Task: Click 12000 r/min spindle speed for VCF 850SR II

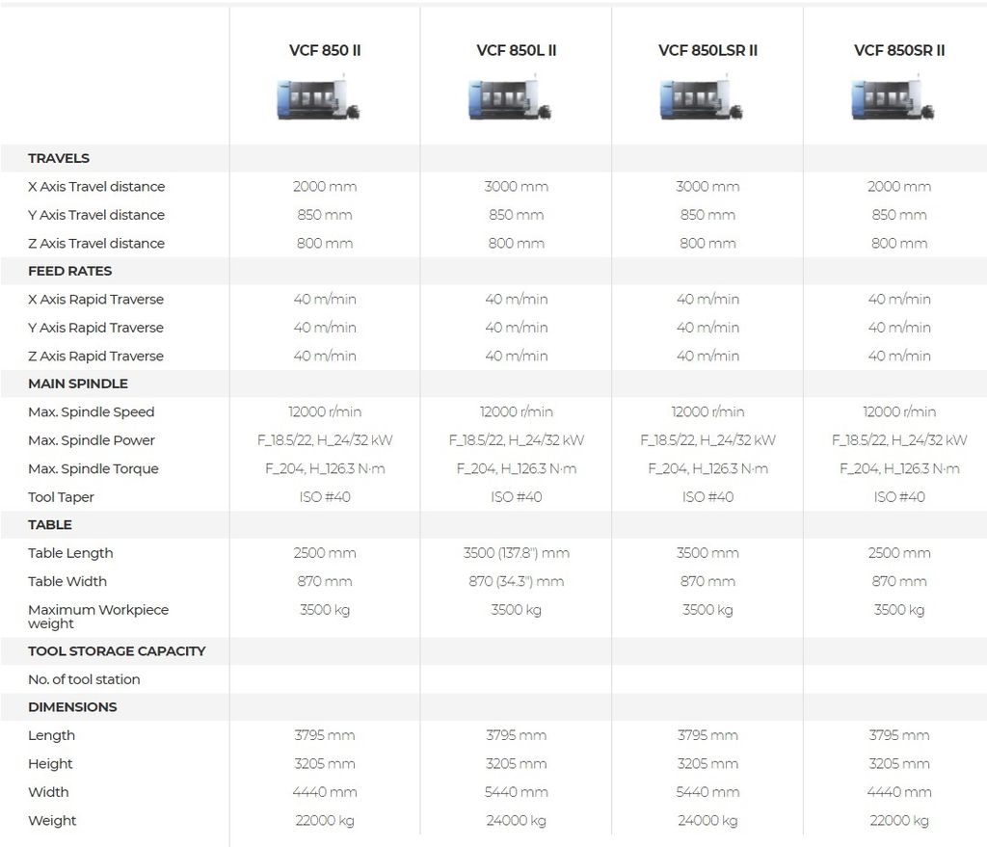Action: coord(899,411)
